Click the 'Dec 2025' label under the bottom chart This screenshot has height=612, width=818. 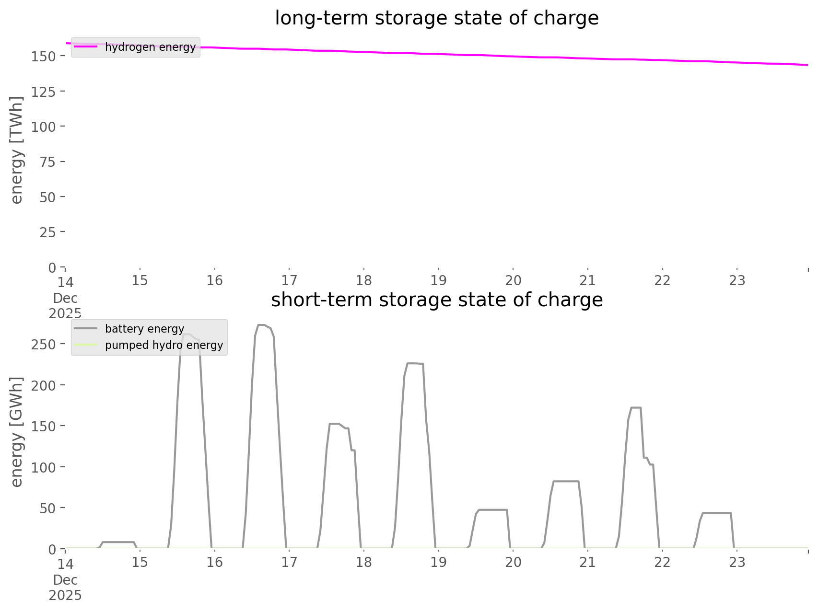65,588
